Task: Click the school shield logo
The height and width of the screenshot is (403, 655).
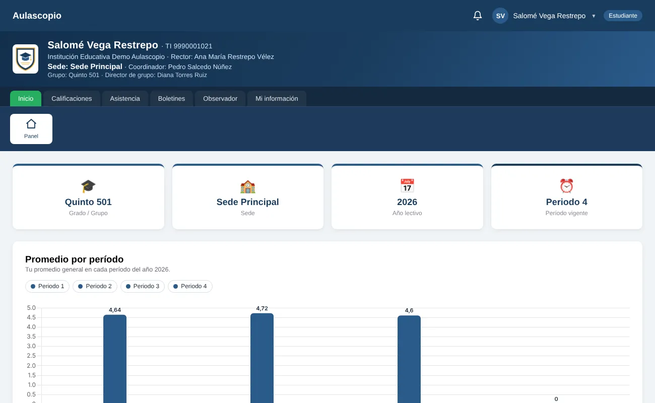Action: coord(25,59)
